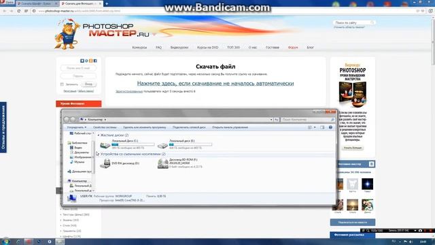Click the 'Узнать больше' button in Photoshop ad
This screenshot has width=435, height=245.
click(353, 148)
